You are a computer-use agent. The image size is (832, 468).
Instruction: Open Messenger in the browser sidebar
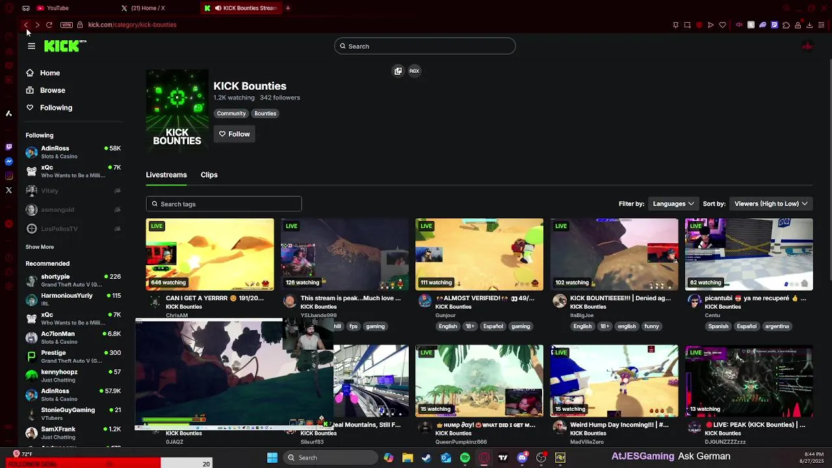click(x=8, y=161)
